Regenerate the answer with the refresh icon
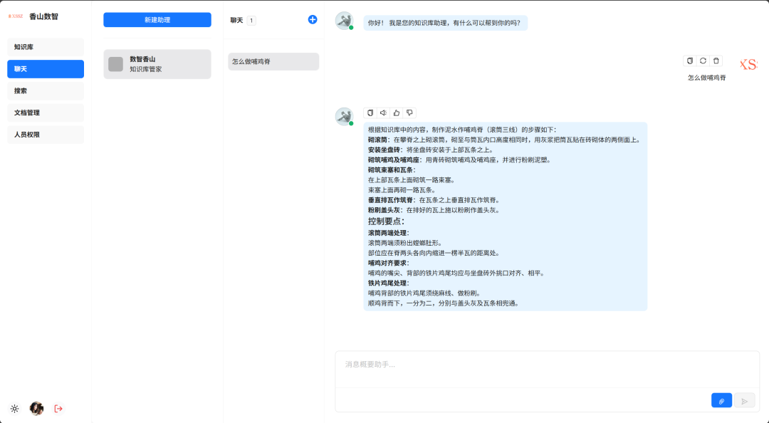This screenshot has width=769, height=423. tap(703, 61)
